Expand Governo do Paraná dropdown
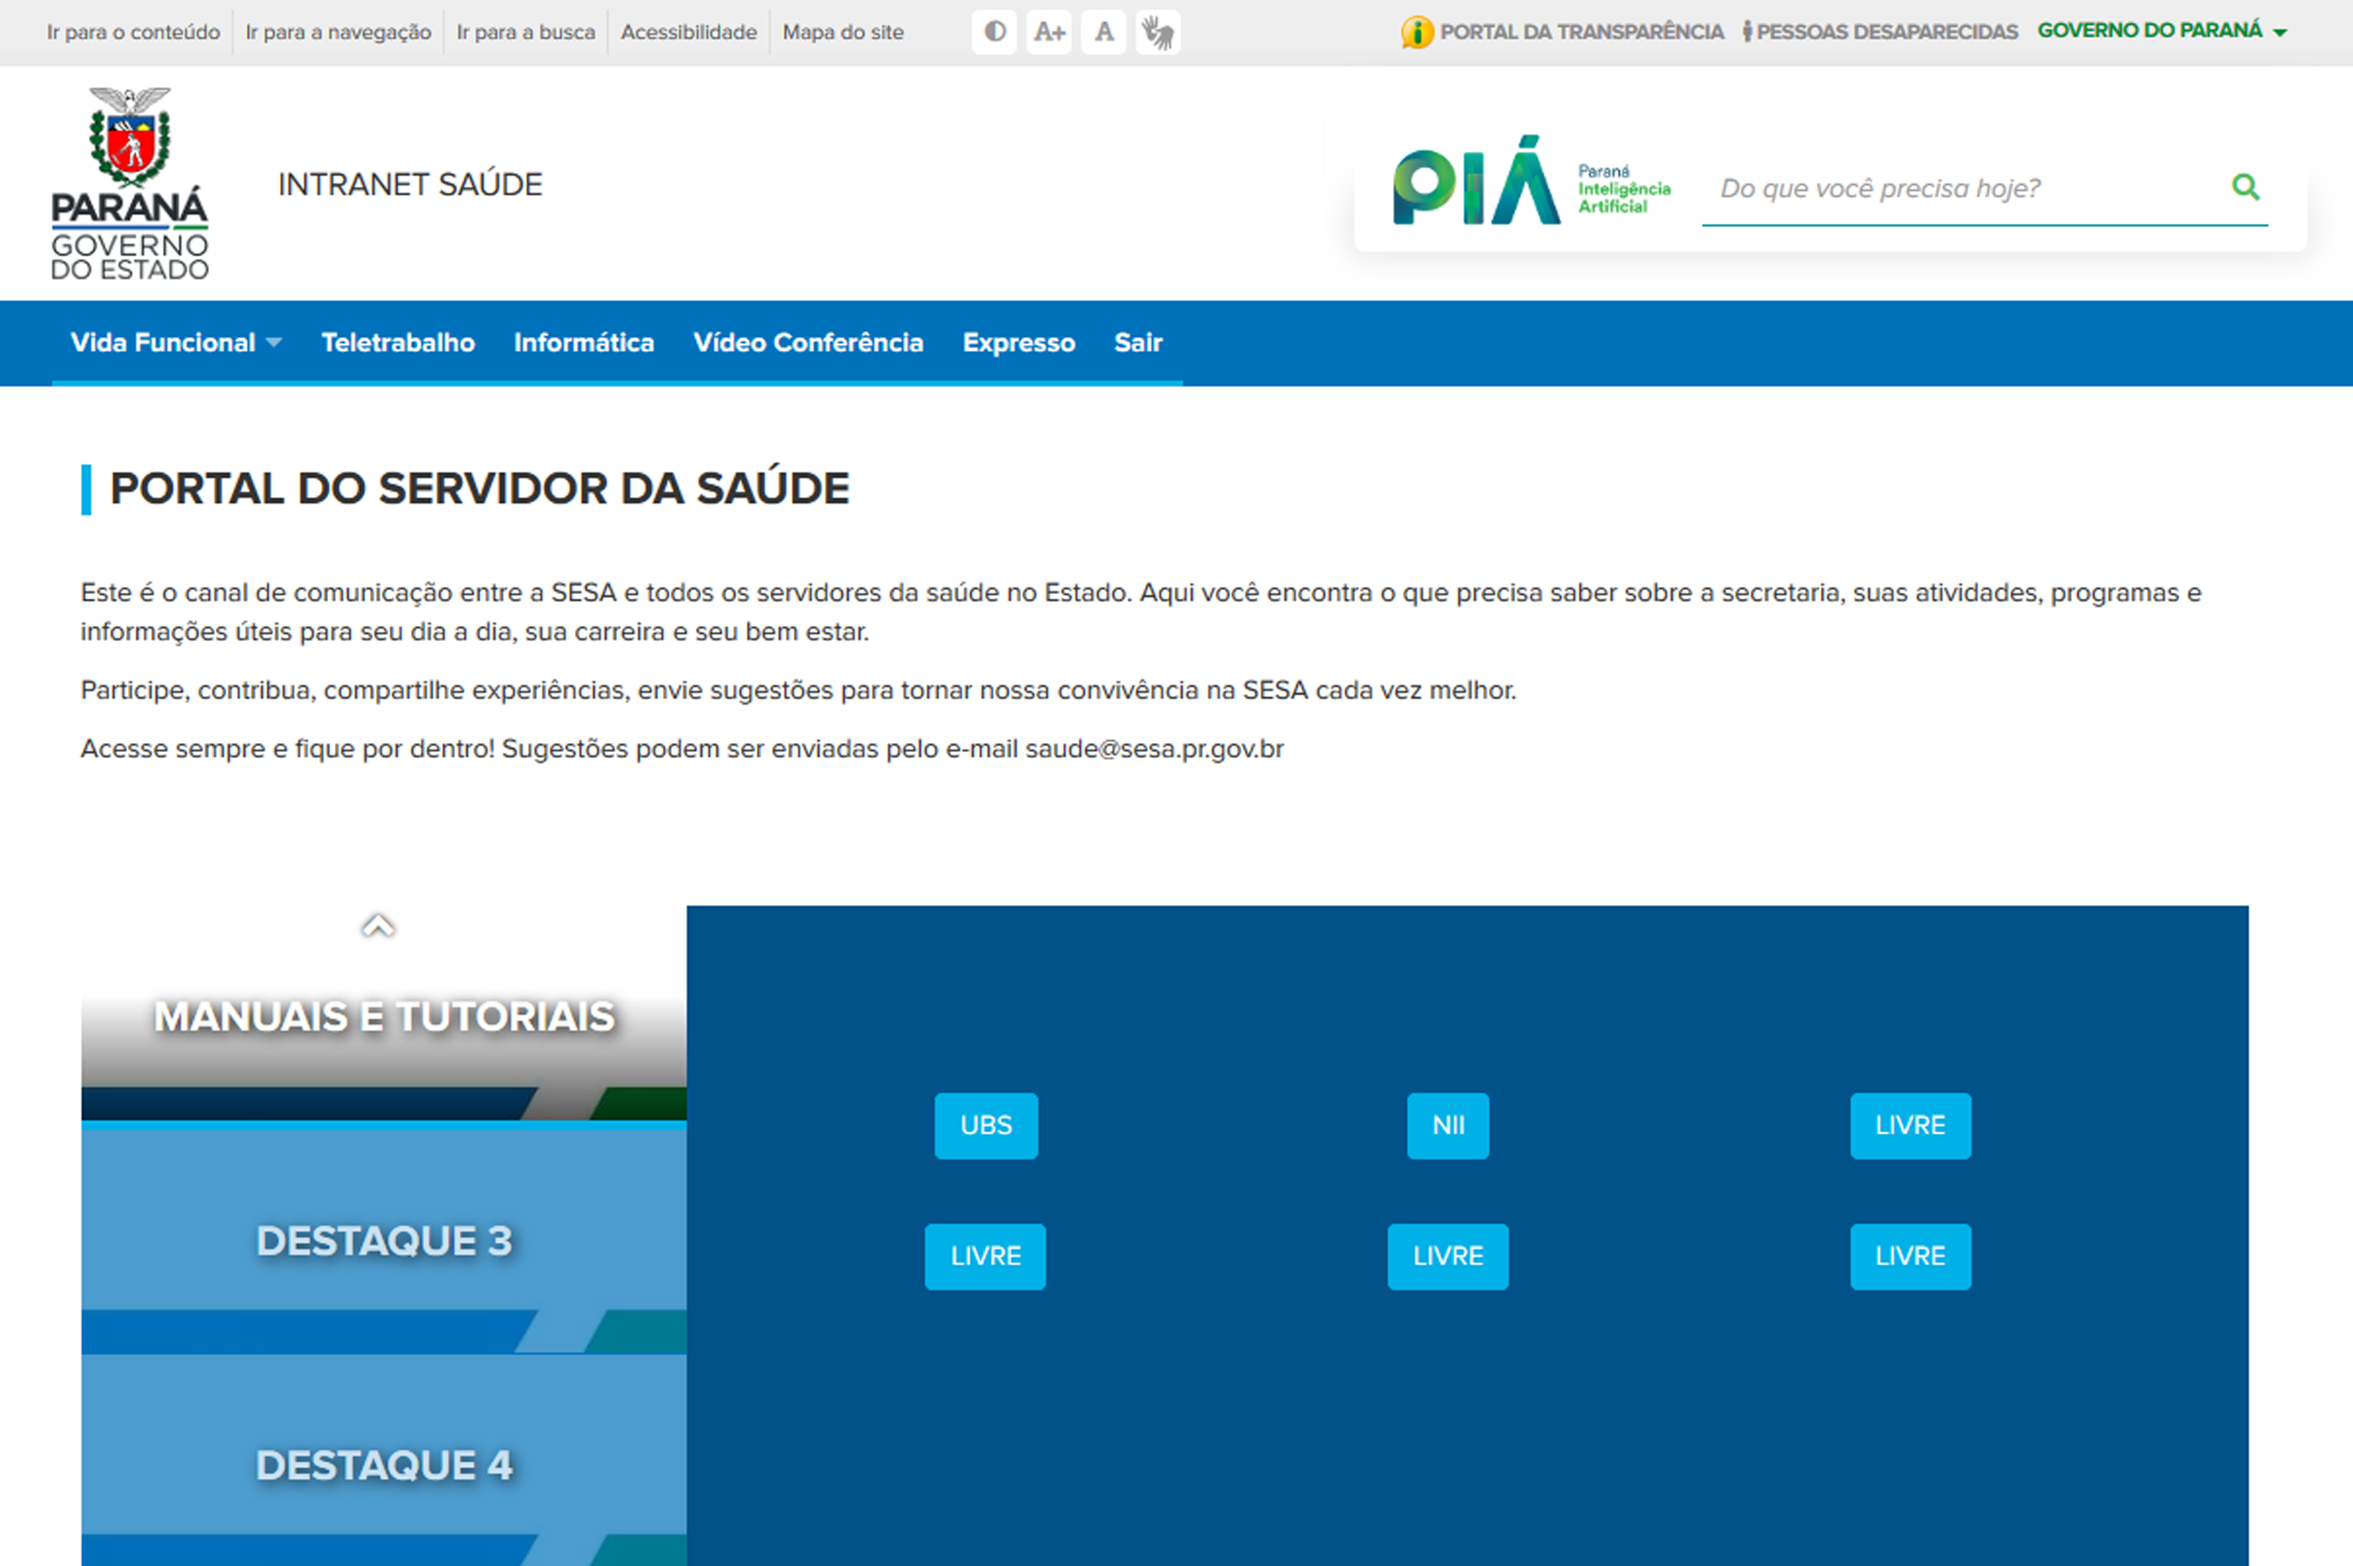This screenshot has height=1566, width=2353. pyautogui.click(x=2162, y=31)
